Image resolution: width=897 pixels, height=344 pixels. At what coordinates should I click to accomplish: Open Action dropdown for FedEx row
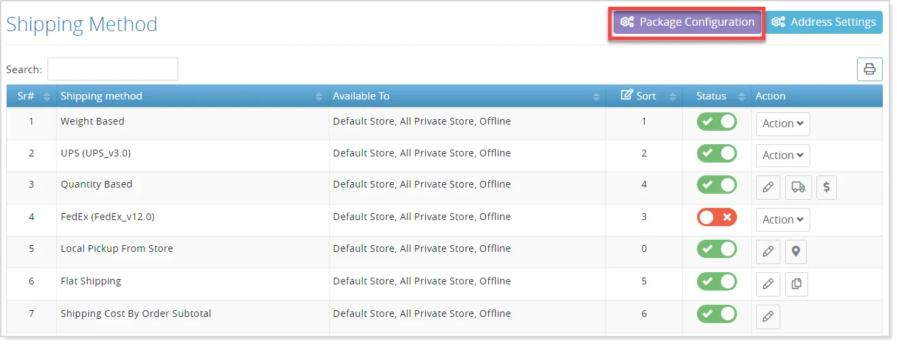[783, 220]
